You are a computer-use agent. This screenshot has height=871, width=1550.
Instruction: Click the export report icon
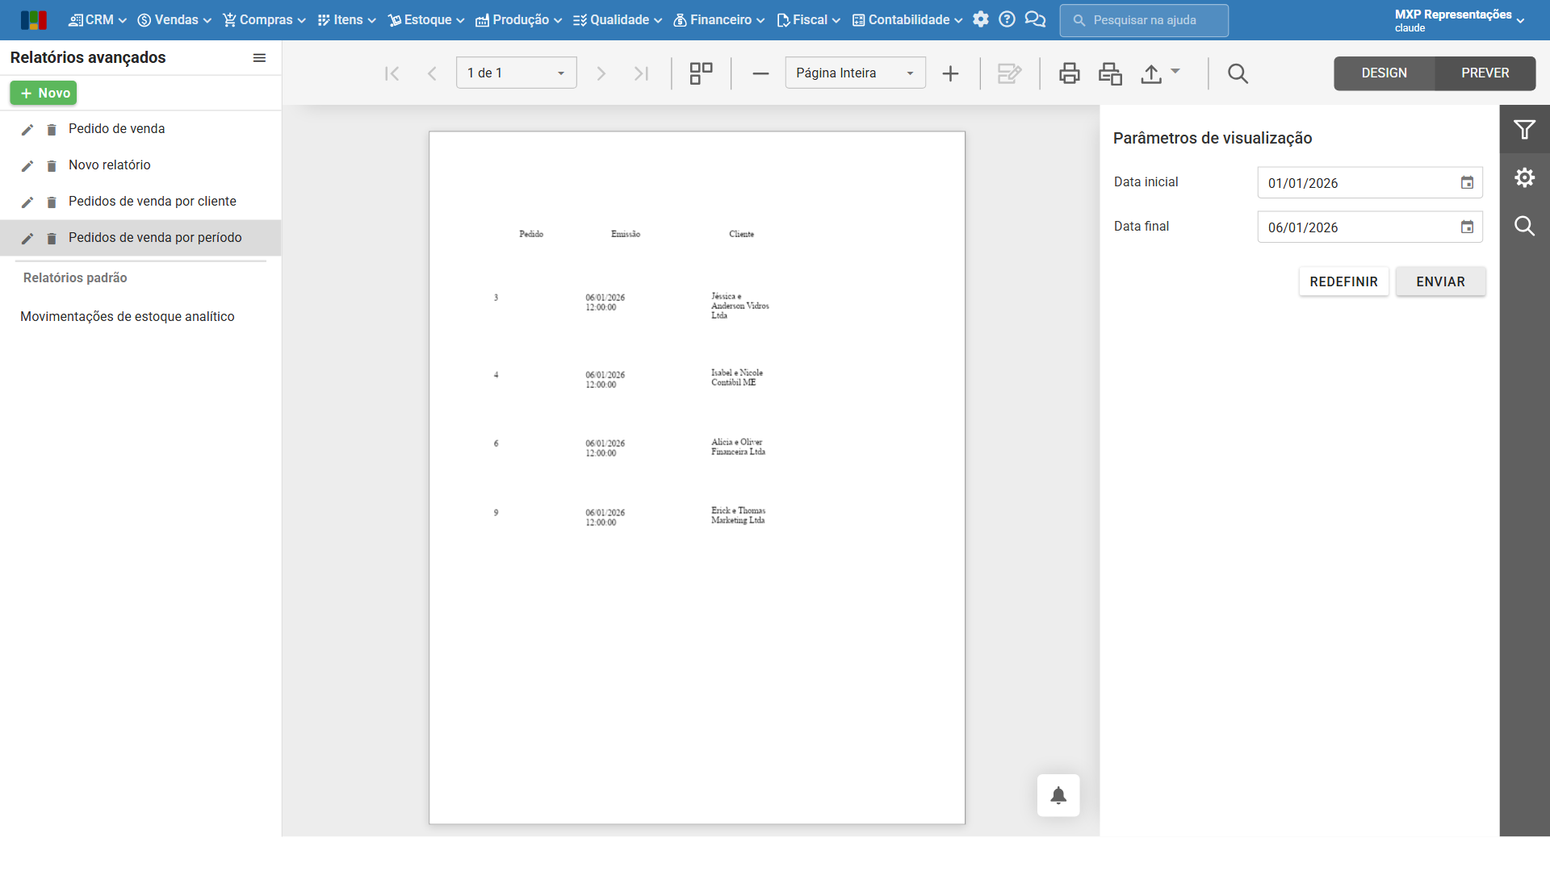click(x=1151, y=73)
